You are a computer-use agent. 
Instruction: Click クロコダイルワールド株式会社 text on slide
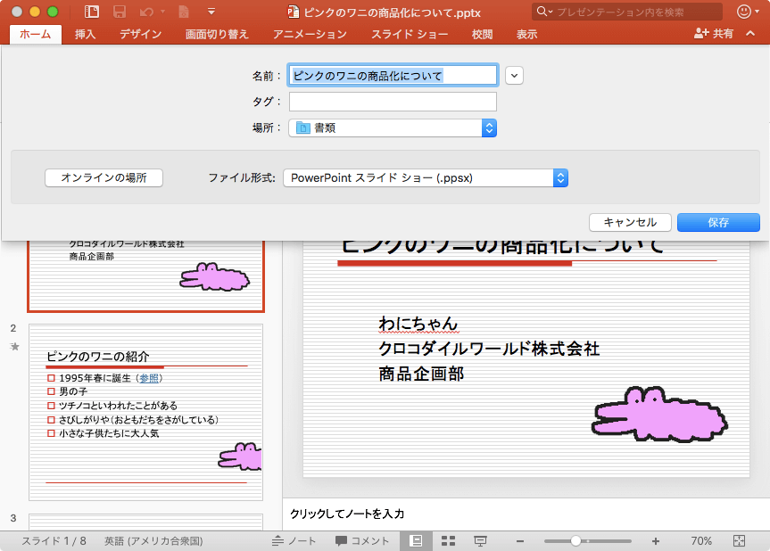(x=489, y=349)
